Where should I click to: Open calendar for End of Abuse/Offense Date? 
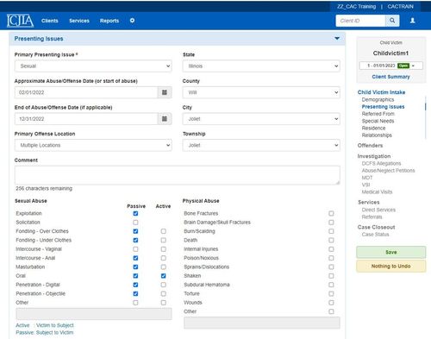coord(165,119)
